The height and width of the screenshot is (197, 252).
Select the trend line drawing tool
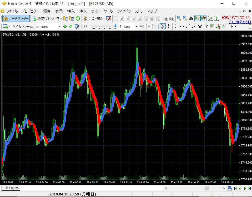pyautogui.click(x=188, y=26)
